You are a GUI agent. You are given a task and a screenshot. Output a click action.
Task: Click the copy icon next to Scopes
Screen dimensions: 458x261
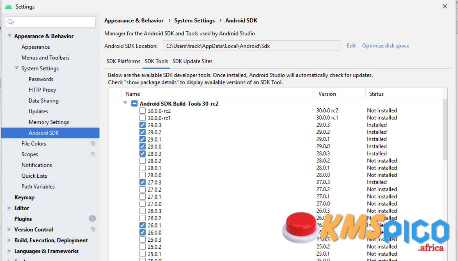pyautogui.click(x=93, y=154)
